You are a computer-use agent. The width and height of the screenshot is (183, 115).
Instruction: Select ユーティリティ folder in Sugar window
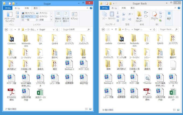coord(26,53)
